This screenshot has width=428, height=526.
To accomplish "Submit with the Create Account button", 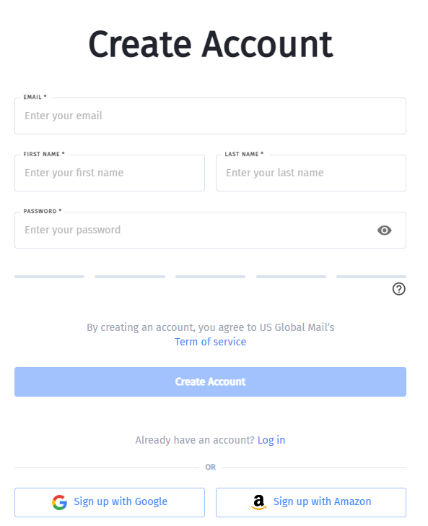I will (x=210, y=381).
